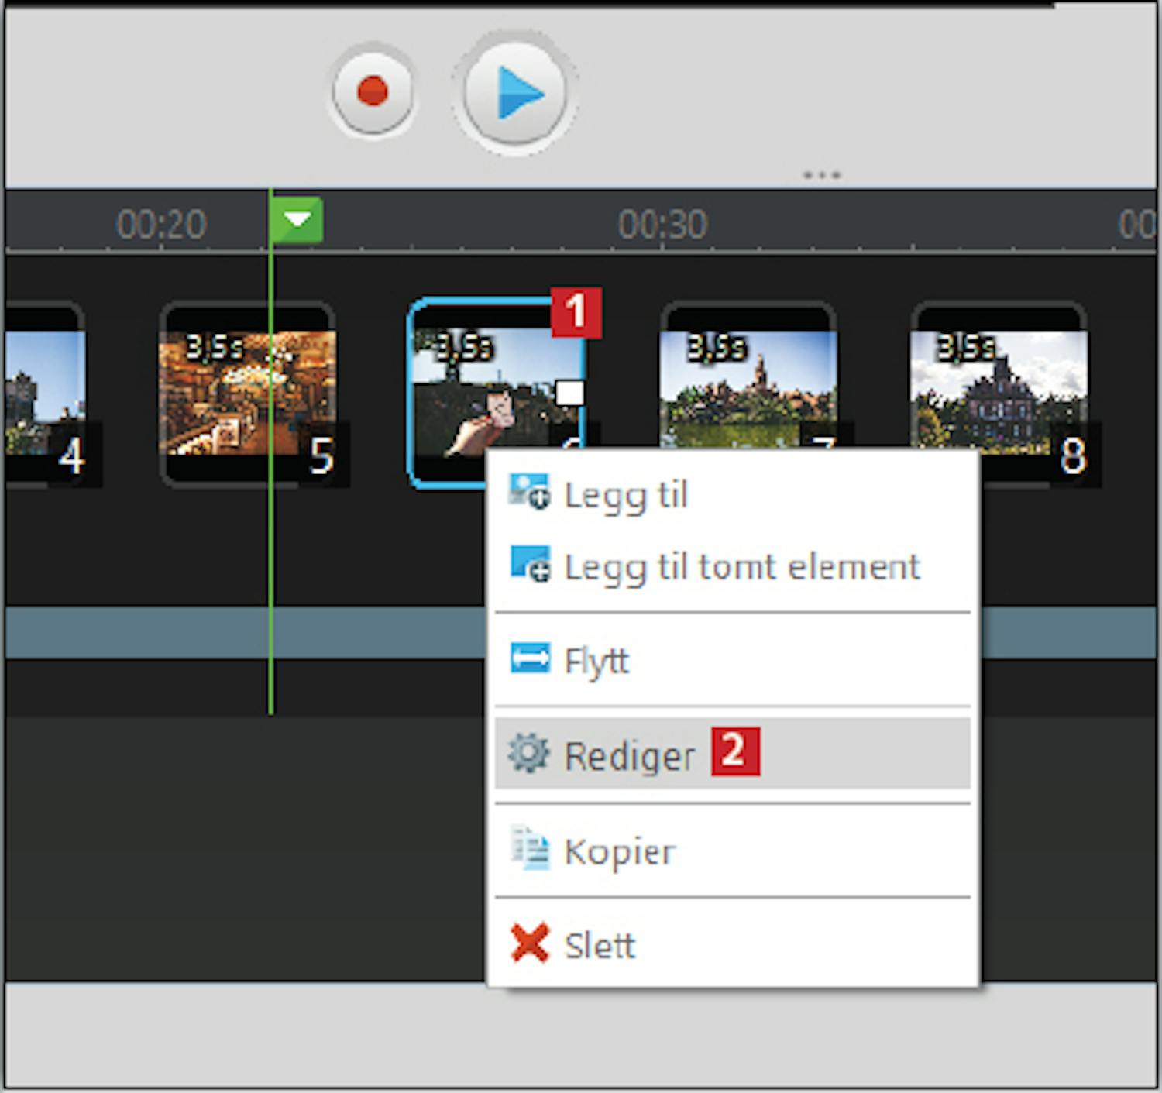Click the red record button

pos(373,91)
